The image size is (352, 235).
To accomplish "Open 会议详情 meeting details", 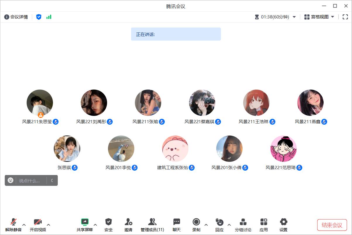I will tap(16, 17).
